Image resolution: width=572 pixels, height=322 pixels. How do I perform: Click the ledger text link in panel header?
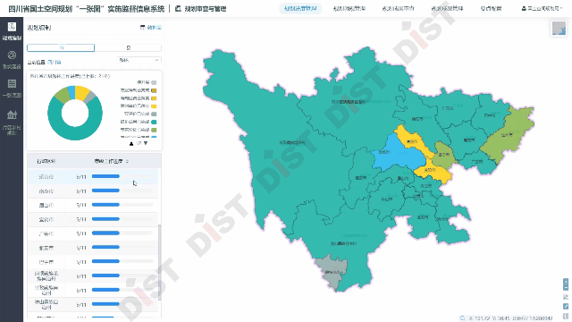pos(155,28)
